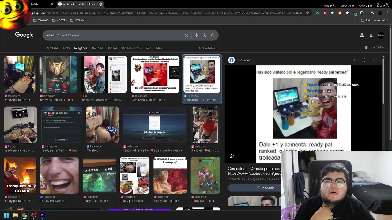Screen dimensions: 392x220
Task: Close the Facebook image preview panel
Action: [374, 60]
